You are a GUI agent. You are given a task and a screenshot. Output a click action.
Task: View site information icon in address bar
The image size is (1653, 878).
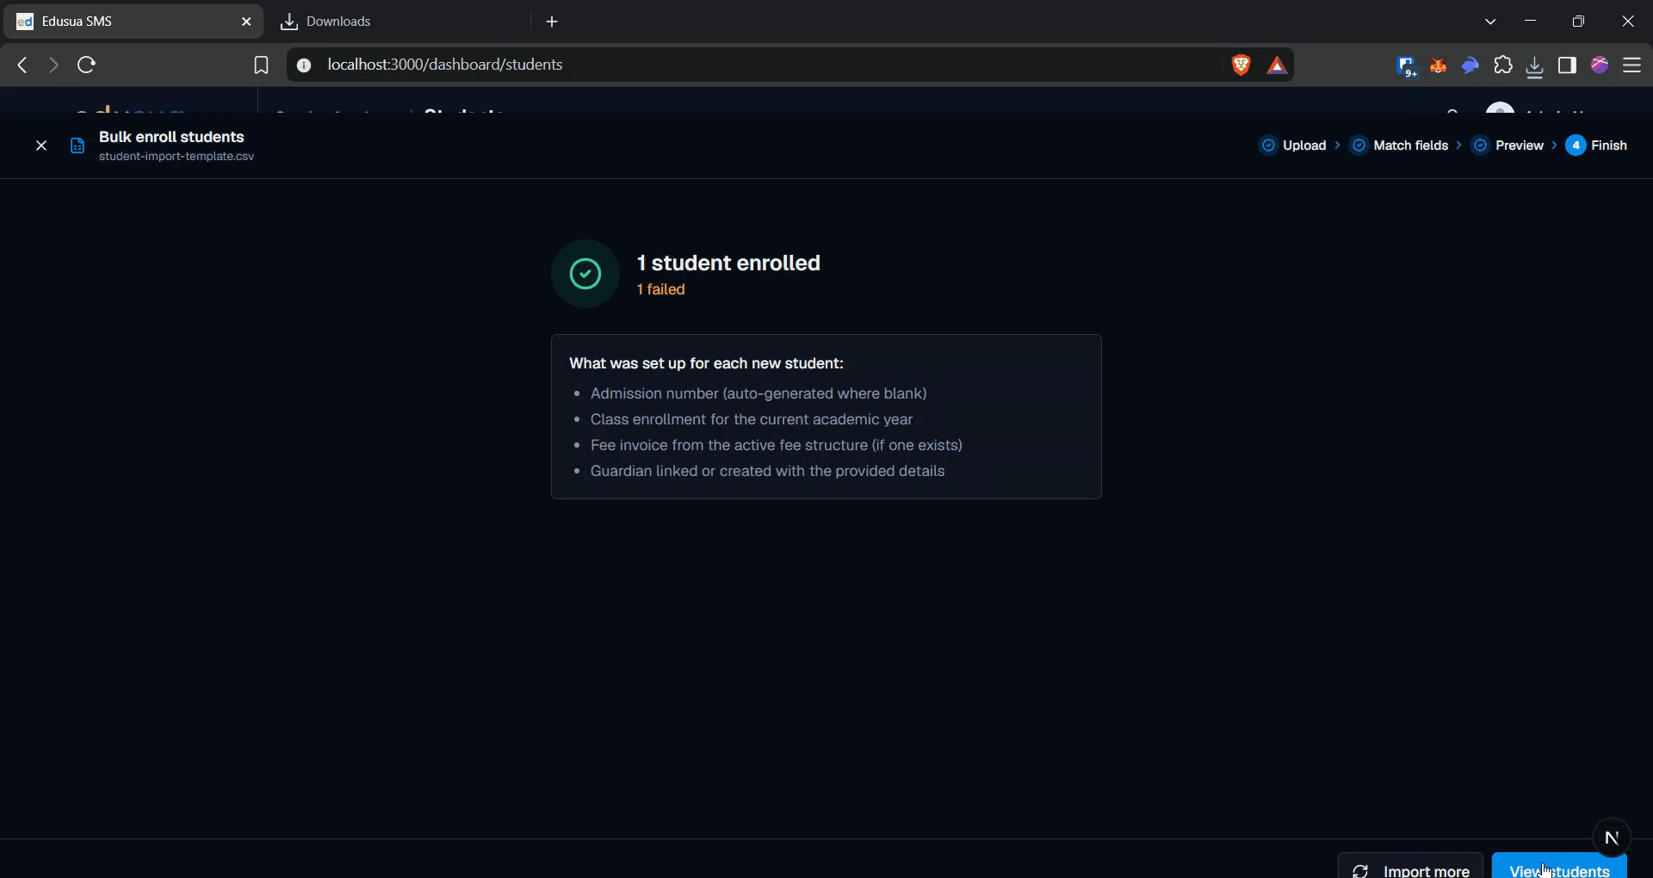304,65
